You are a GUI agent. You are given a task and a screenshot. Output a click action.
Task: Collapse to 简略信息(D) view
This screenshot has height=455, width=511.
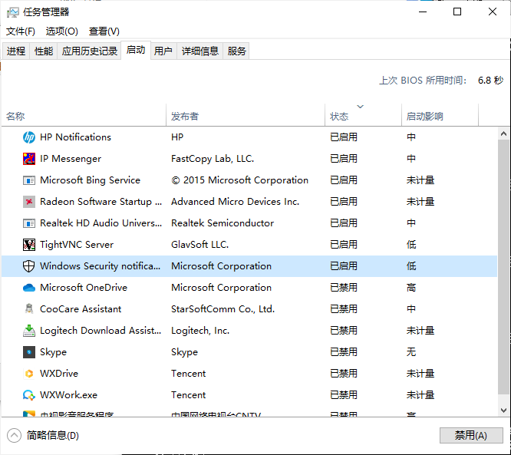point(43,436)
